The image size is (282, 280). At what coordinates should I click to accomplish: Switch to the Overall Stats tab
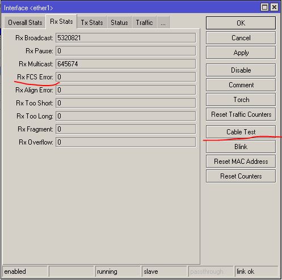coord(25,23)
